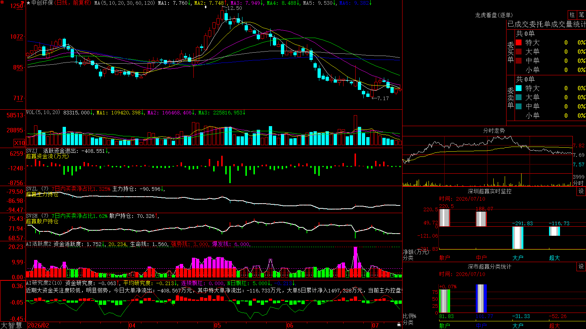586x329 pixels.
Task: Click the 中户 bar in 深圳超赢实时监控 chart
Action: tap(481, 219)
